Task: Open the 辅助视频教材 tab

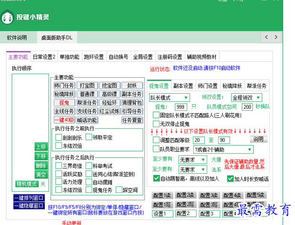Action: (202, 57)
